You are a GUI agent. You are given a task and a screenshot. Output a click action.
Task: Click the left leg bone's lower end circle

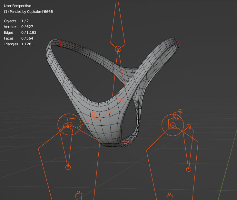68,167
